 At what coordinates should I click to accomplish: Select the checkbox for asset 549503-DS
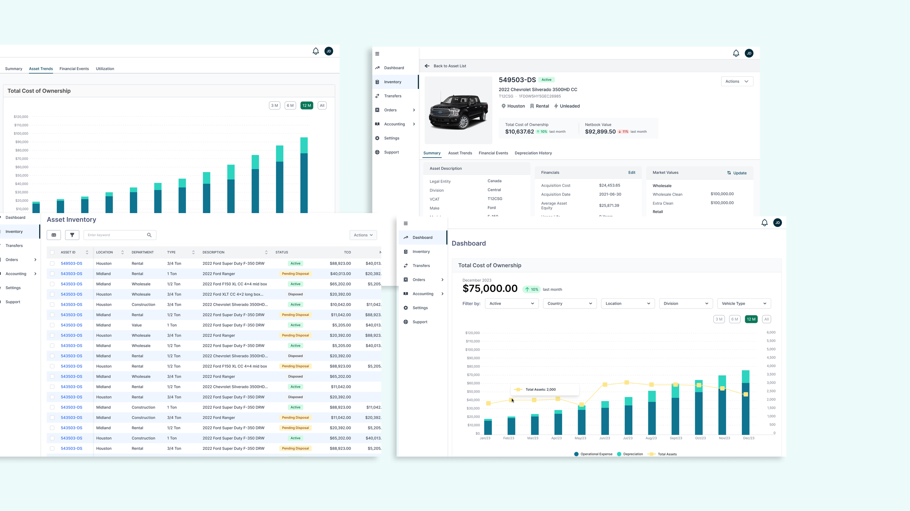52,263
